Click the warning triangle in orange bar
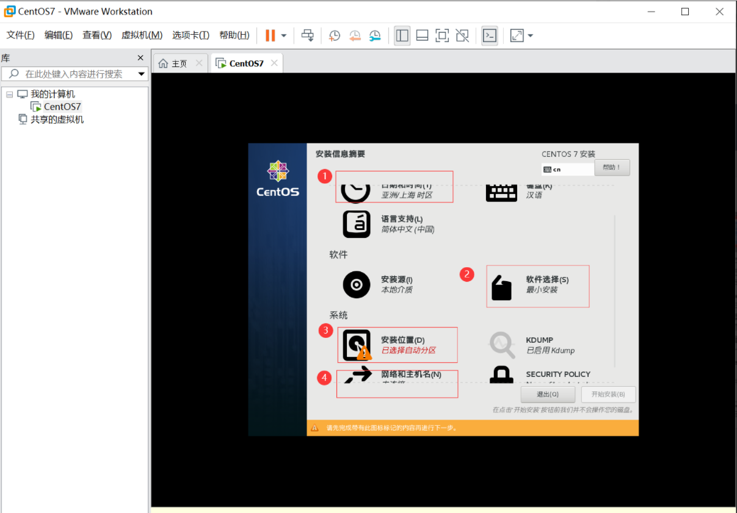This screenshot has height=513, width=737. pyautogui.click(x=314, y=428)
